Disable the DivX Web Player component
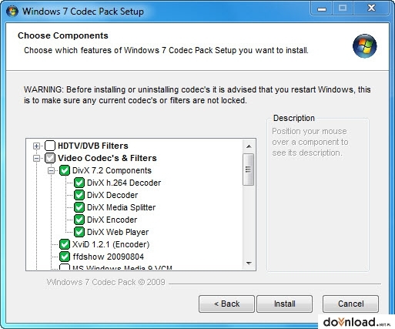The width and height of the screenshot is (395, 329). pos(79,232)
